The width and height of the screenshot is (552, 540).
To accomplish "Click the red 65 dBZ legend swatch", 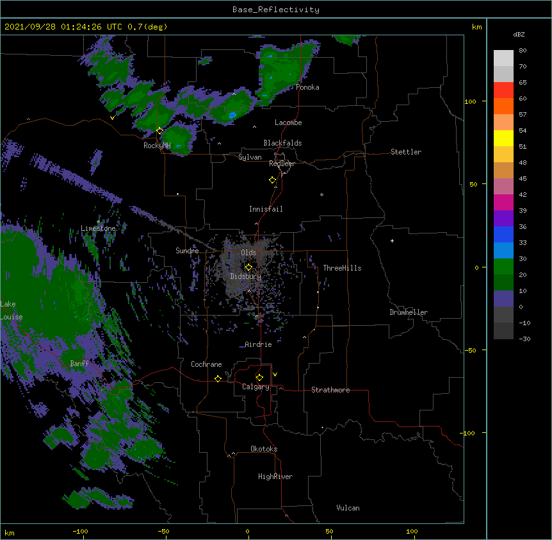I will click(503, 90).
